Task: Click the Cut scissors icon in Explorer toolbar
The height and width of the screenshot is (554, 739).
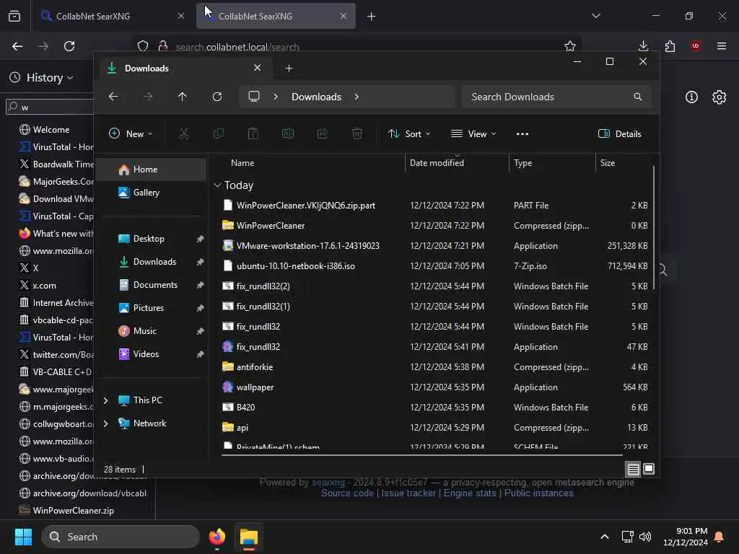Action: 184,134
